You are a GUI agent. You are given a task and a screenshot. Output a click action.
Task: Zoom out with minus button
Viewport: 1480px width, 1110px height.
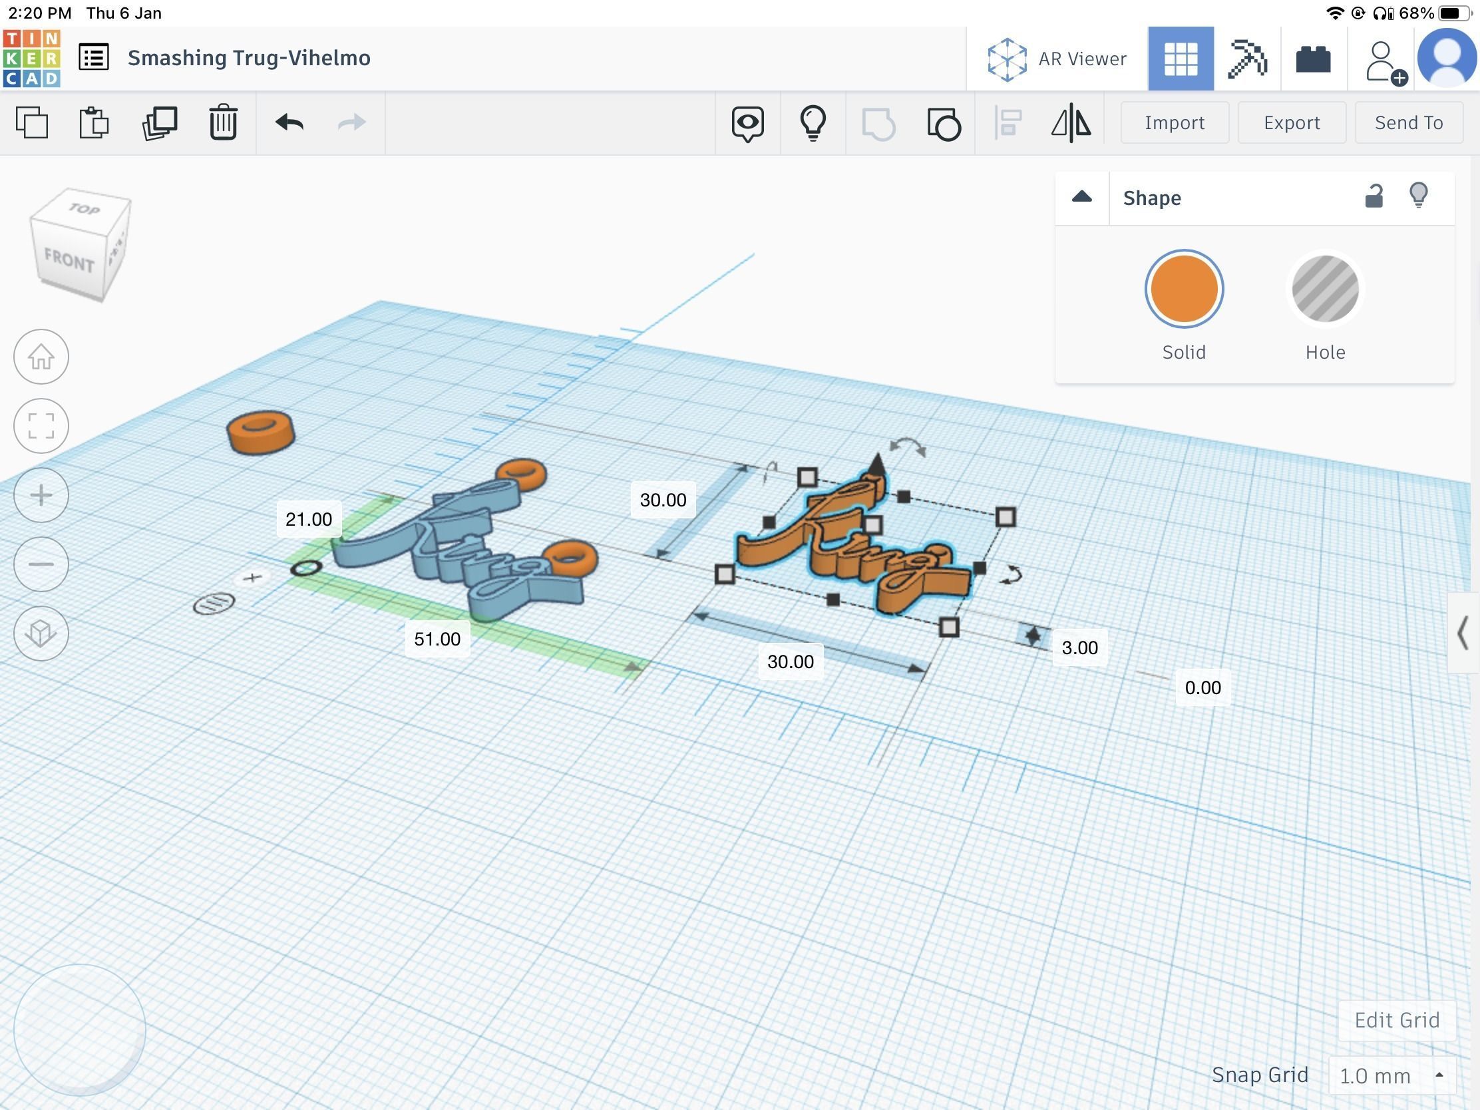coord(41,564)
